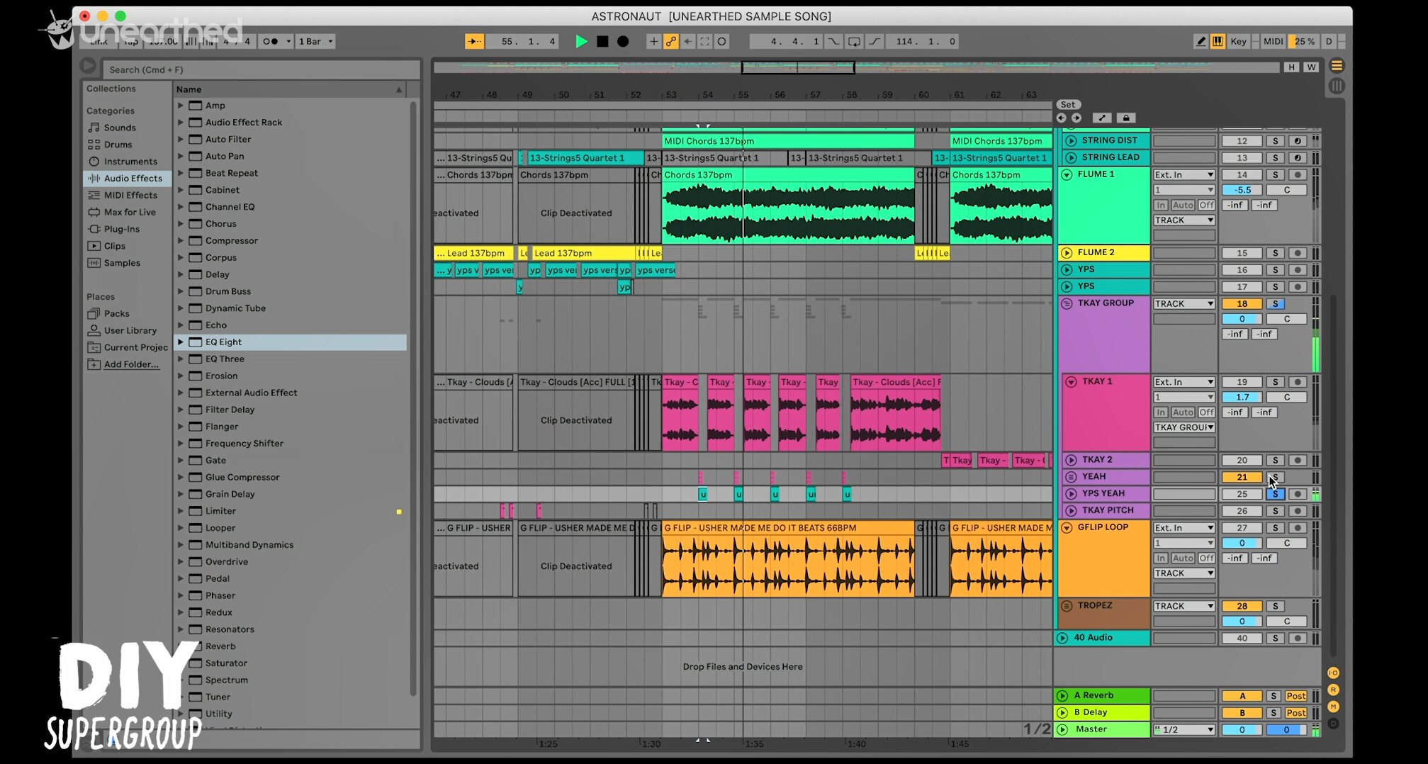Unfold the FLUME 2 track
Image resolution: width=1428 pixels, height=764 pixels.
[x=1067, y=252]
